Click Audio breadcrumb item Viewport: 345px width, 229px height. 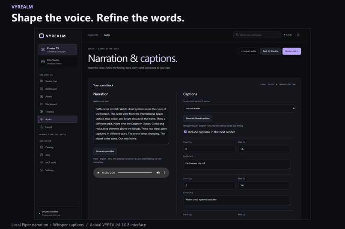point(107,35)
